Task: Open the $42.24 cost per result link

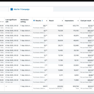Action: point(90,31)
